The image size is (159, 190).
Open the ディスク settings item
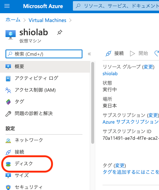[x=45, y=164]
